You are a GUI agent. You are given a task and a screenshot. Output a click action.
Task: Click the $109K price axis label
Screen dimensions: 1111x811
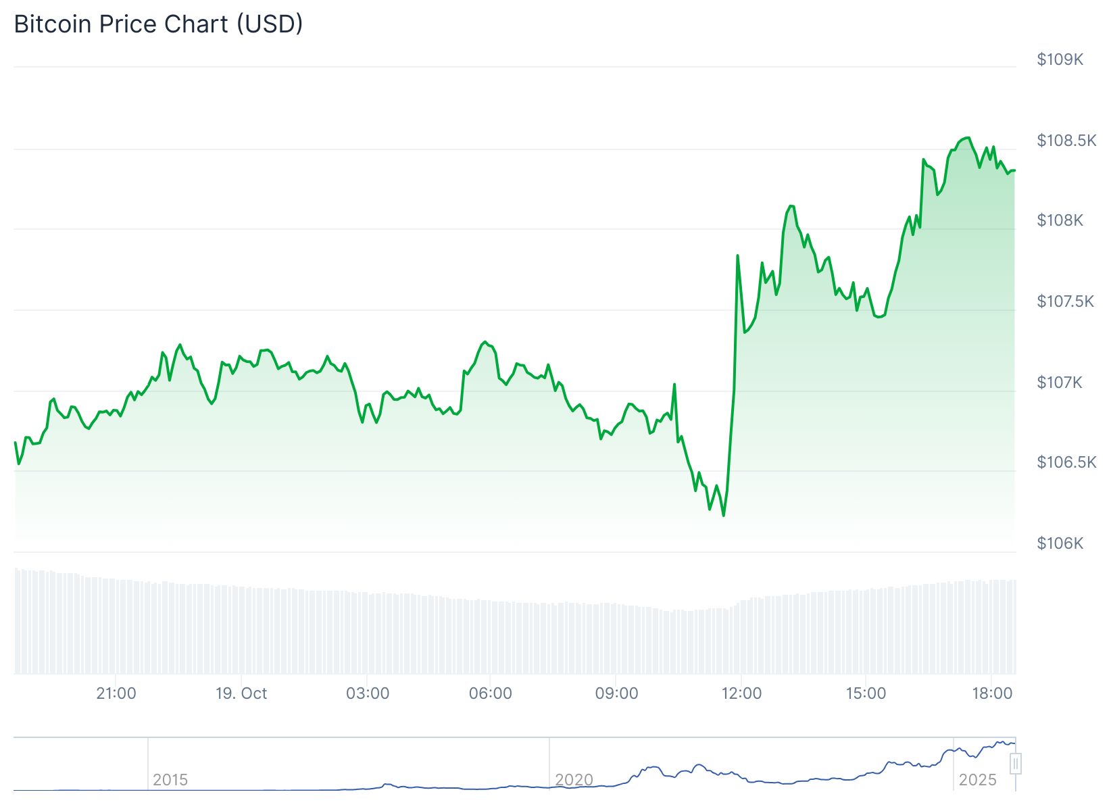[1060, 59]
